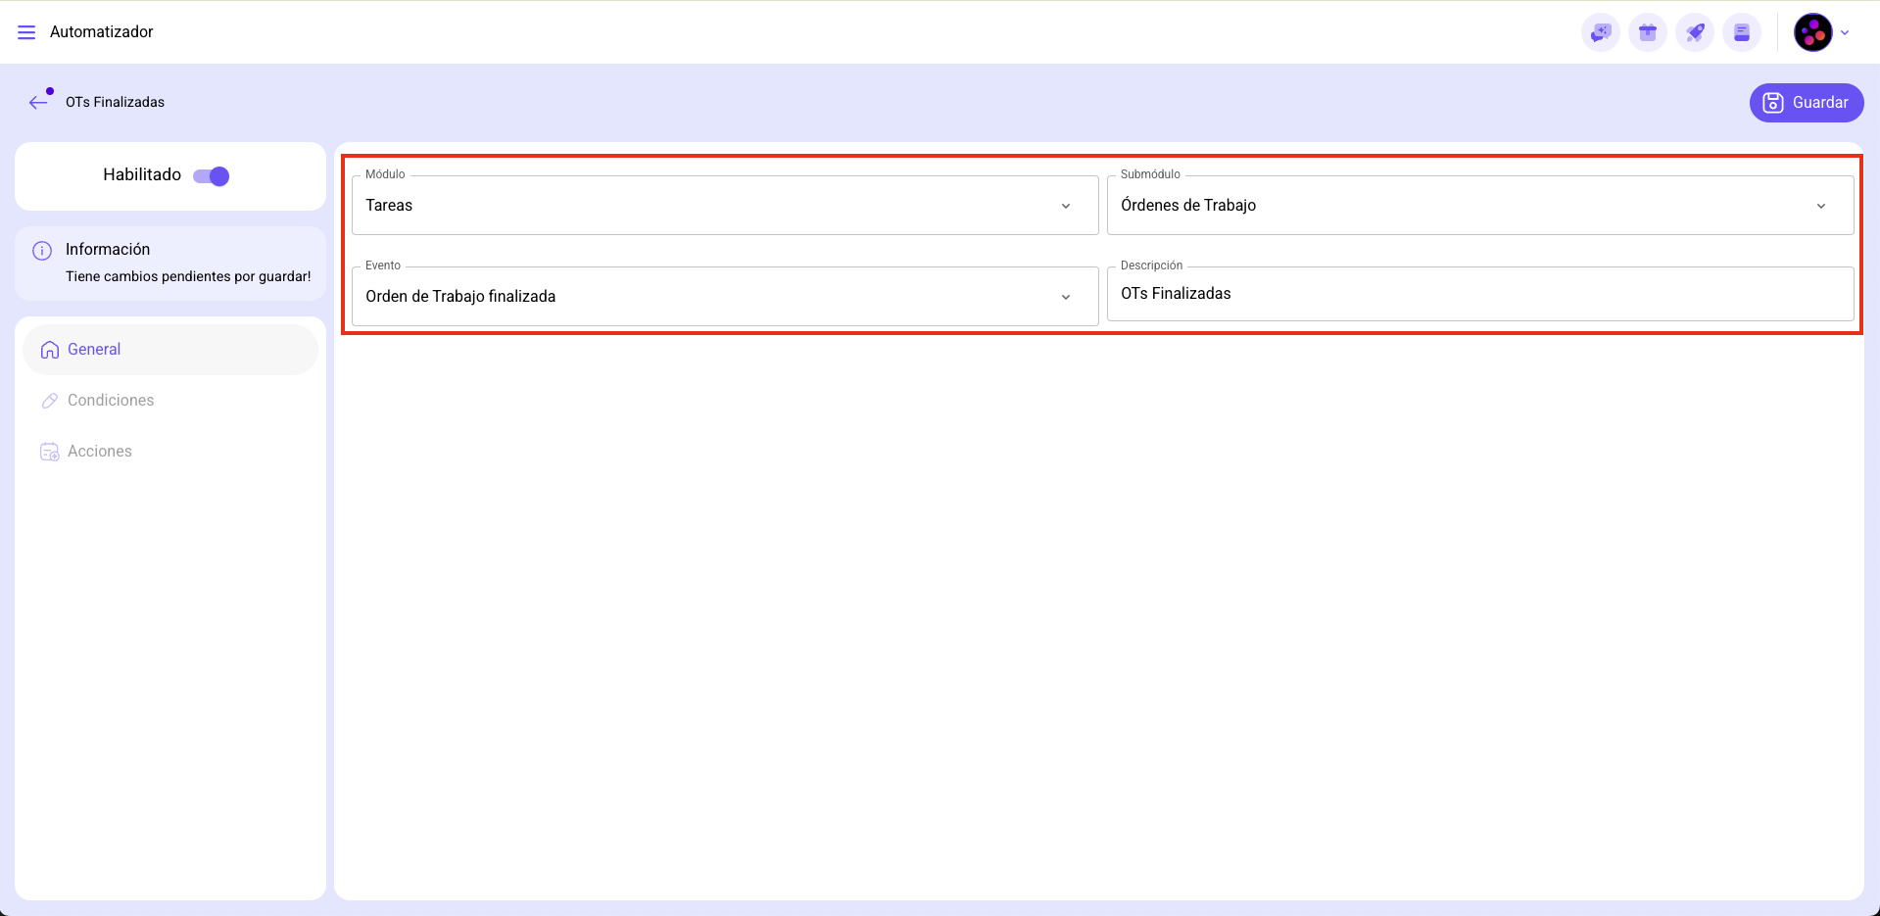The height and width of the screenshot is (916, 1880).
Task: Click the Información info circle icon
Action: coord(42,251)
